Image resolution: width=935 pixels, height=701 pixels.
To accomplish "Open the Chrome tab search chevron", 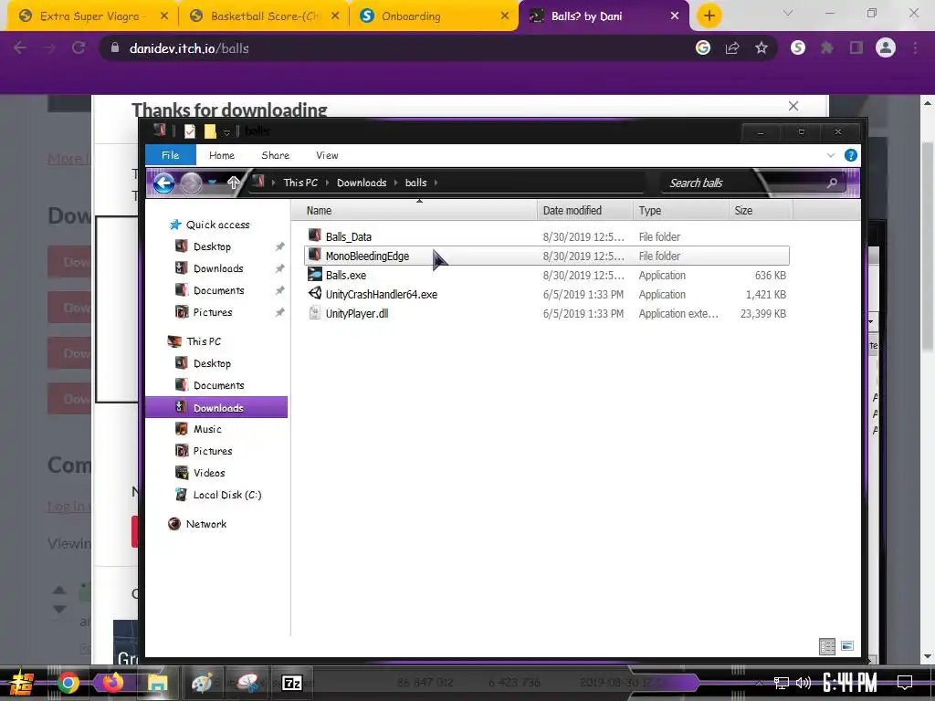I will [788, 13].
